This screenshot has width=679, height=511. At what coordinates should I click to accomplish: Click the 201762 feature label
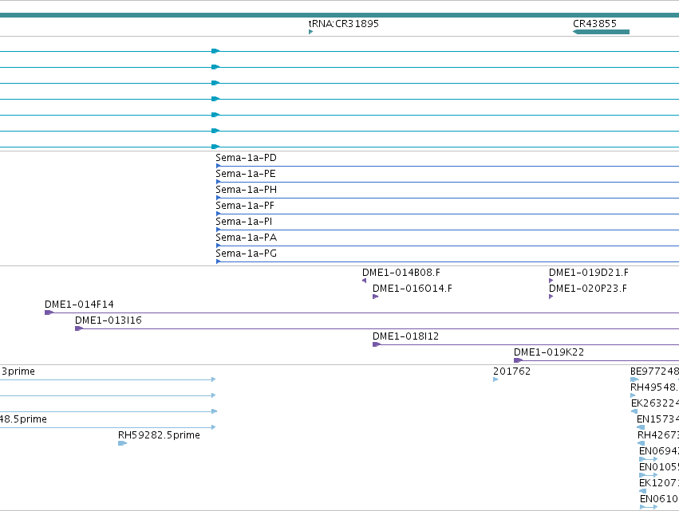click(x=512, y=371)
